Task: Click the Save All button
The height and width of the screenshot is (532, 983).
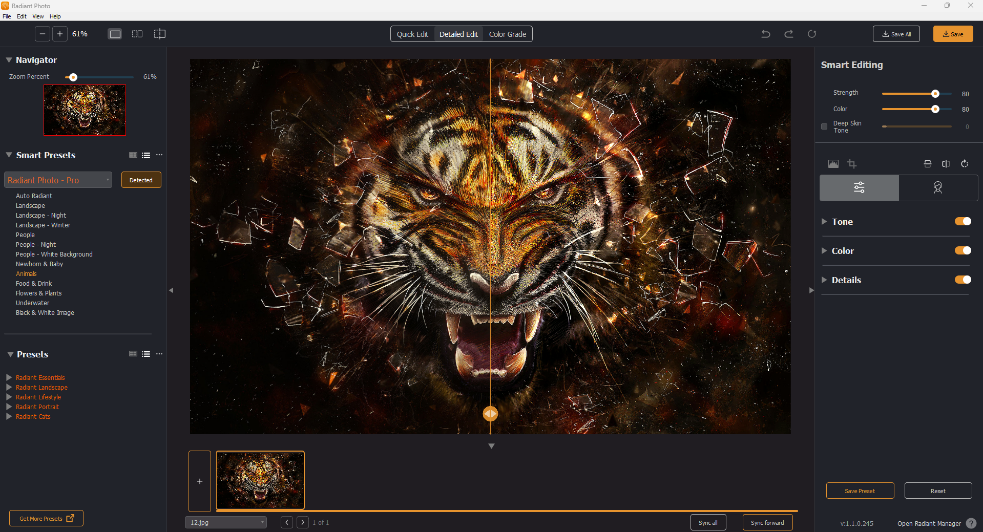Action: click(896, 34)
